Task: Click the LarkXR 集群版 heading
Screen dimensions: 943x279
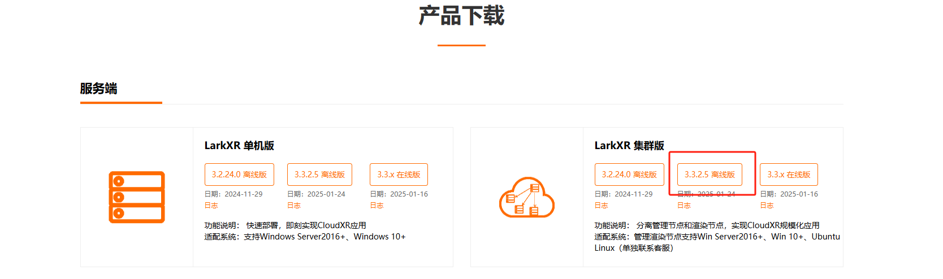Action: tap(629, 146)
